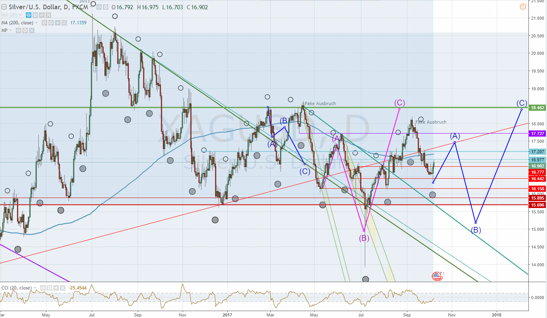
Task: Toggle MP indicator visibility eye
Action: [18, 30]
